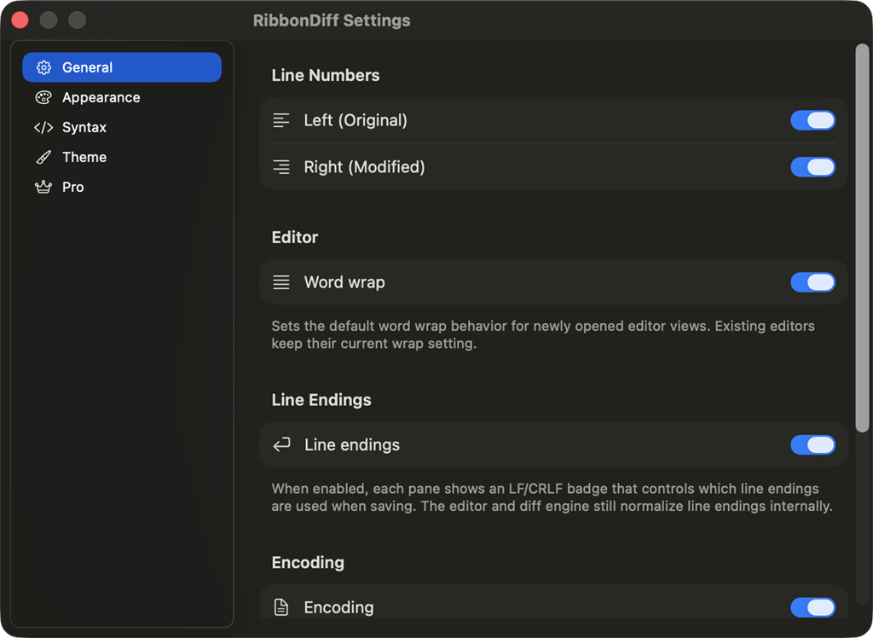Screen dimensions: 873x638
Task: Click the code brackets Syntax icon
Action: [43, 127]
